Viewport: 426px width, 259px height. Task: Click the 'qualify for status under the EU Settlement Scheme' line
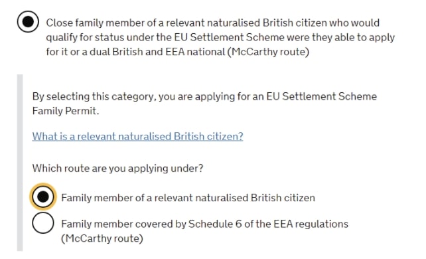220,37
